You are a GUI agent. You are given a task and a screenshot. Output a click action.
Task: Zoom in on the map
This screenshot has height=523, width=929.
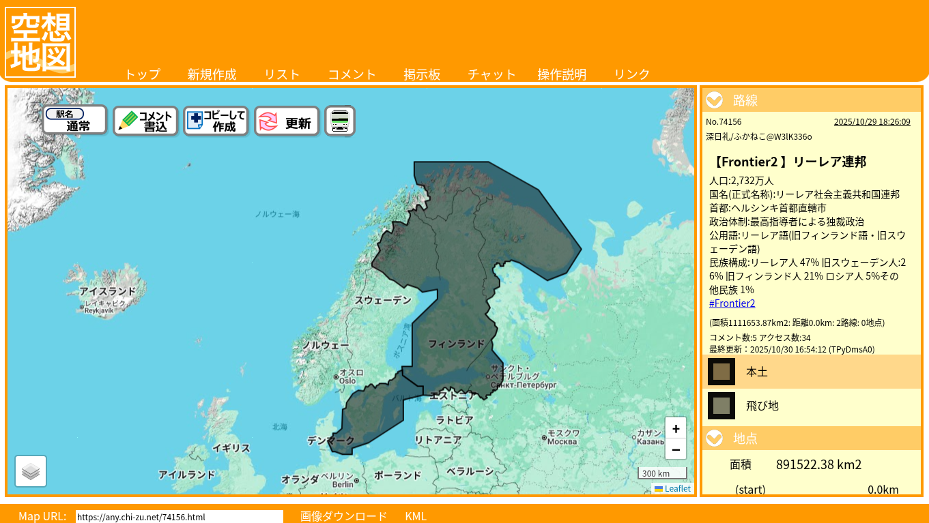(x=675, y=429)
